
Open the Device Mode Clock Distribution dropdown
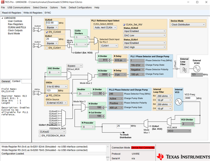(x=188, y=24)
